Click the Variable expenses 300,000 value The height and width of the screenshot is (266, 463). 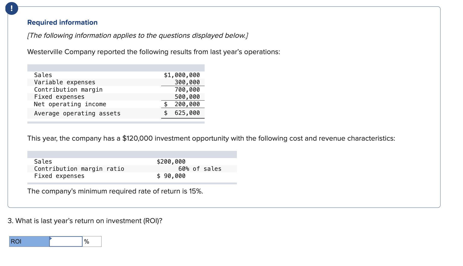tap(187, 82)
